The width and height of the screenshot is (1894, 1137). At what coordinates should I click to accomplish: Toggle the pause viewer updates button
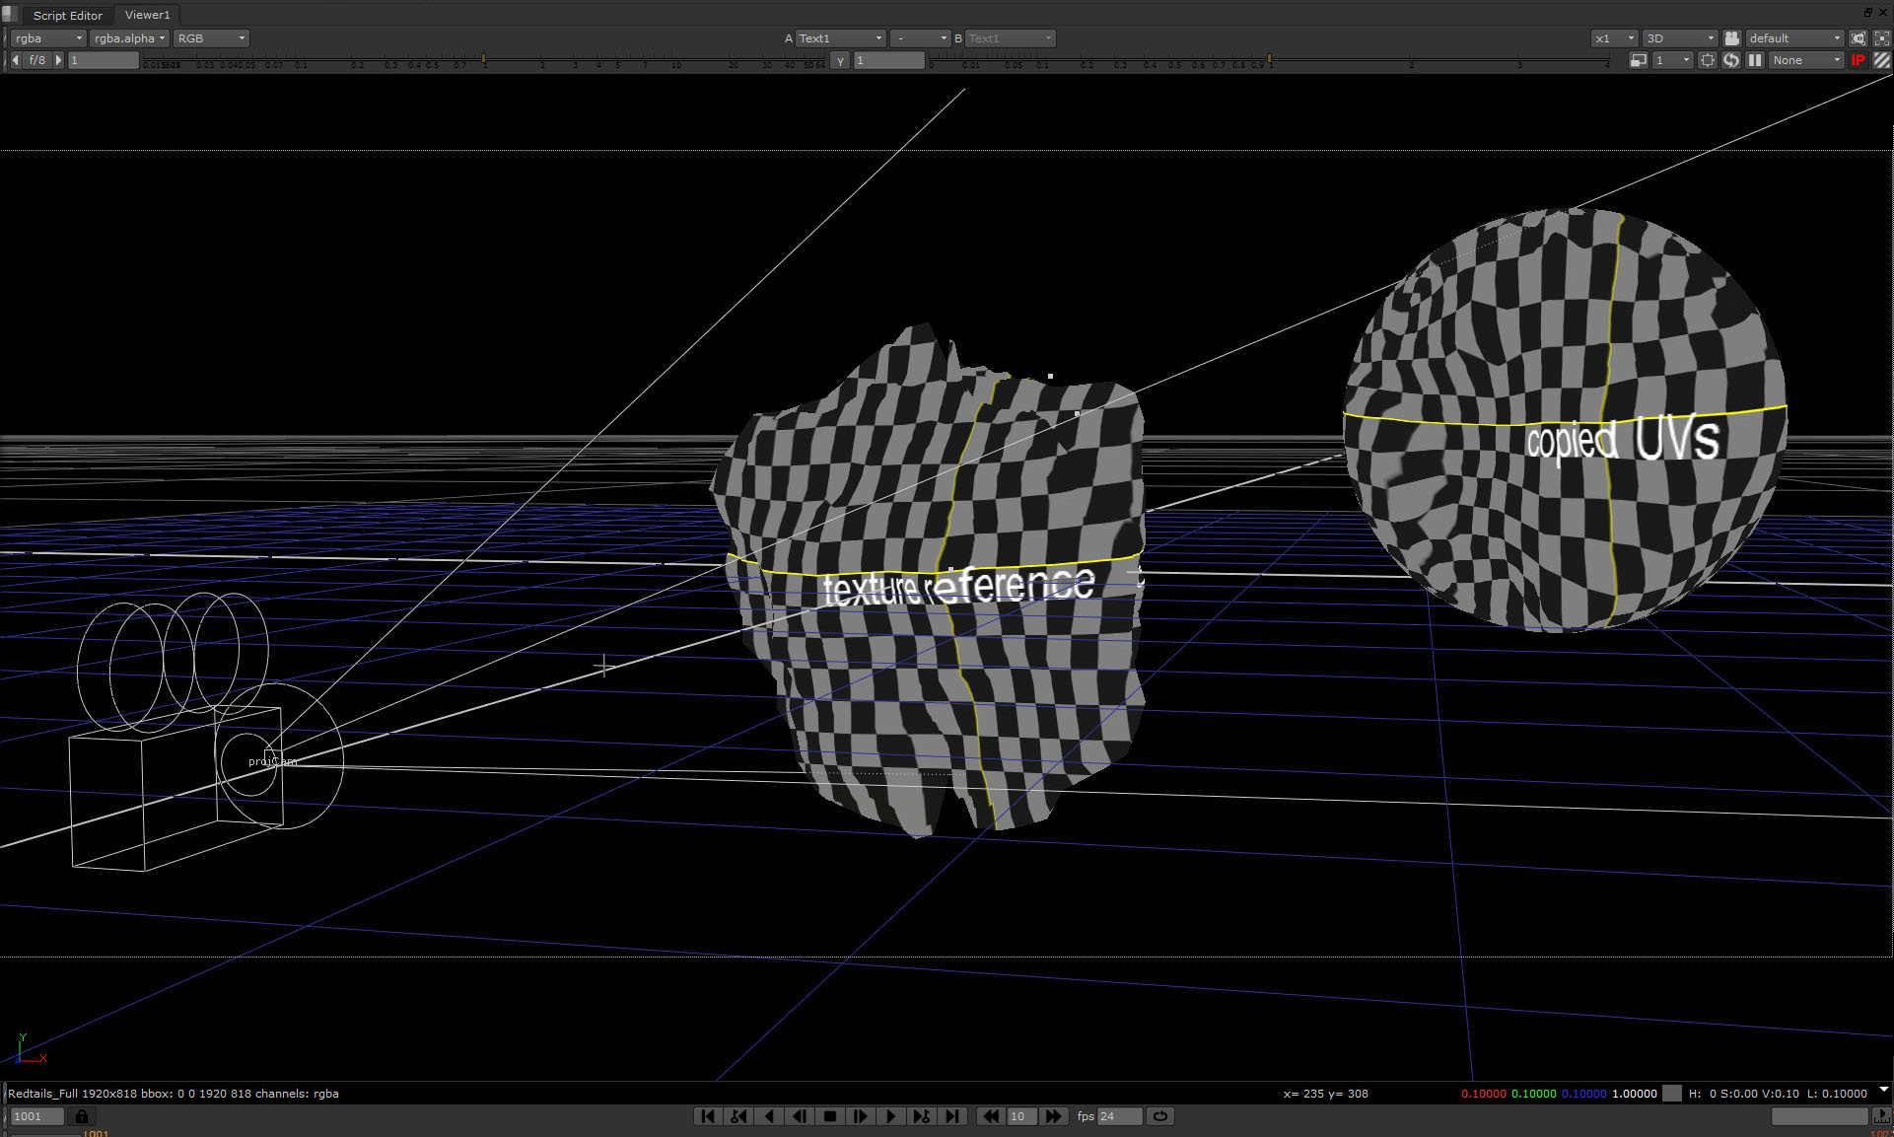[1755, 60]
